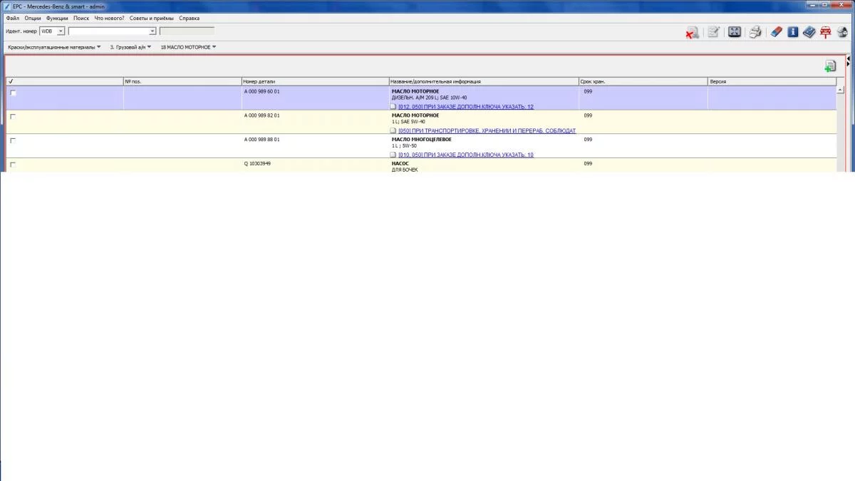Select part number A 000 989 82 01
The height and width of the screenshot is (481, 855).
tap(262, 115)
